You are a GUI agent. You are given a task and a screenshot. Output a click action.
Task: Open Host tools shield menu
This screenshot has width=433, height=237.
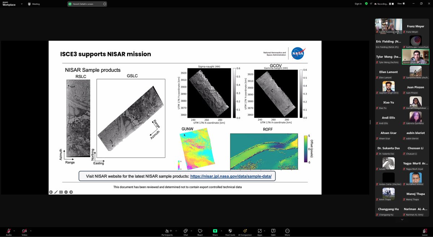pos(230,232)
